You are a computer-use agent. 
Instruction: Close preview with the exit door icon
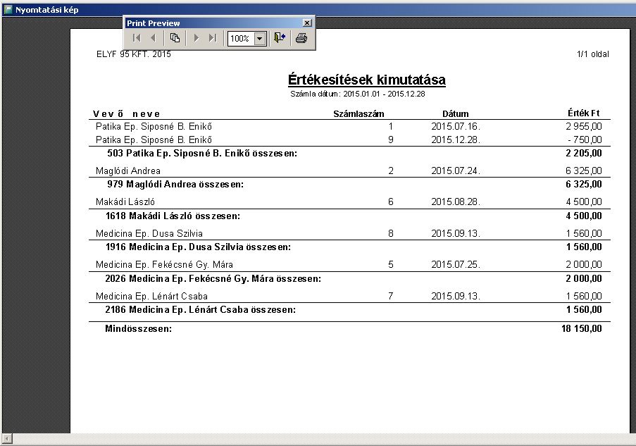click(x=280, y=38)
